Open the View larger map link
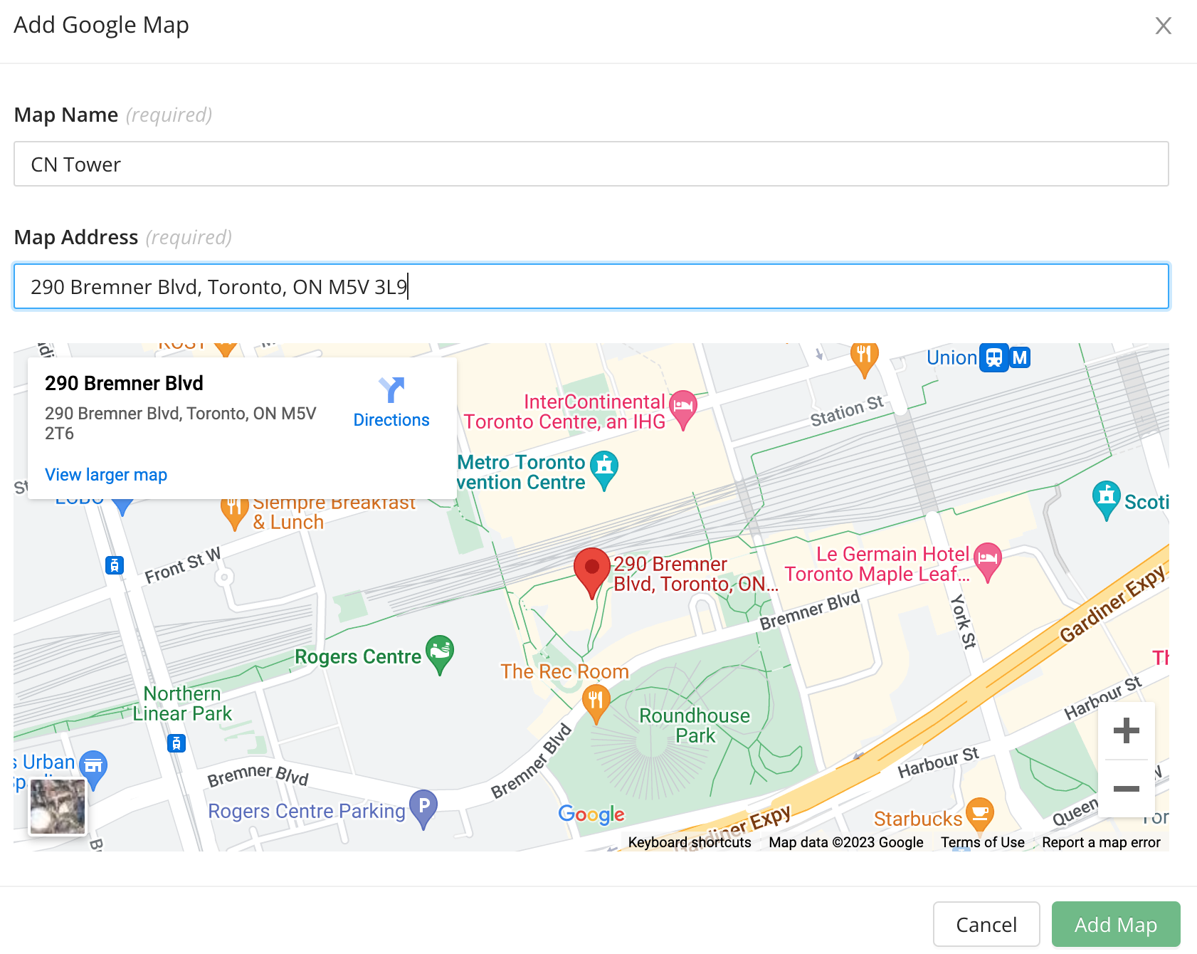1197x954 pixels. point(105,474)
